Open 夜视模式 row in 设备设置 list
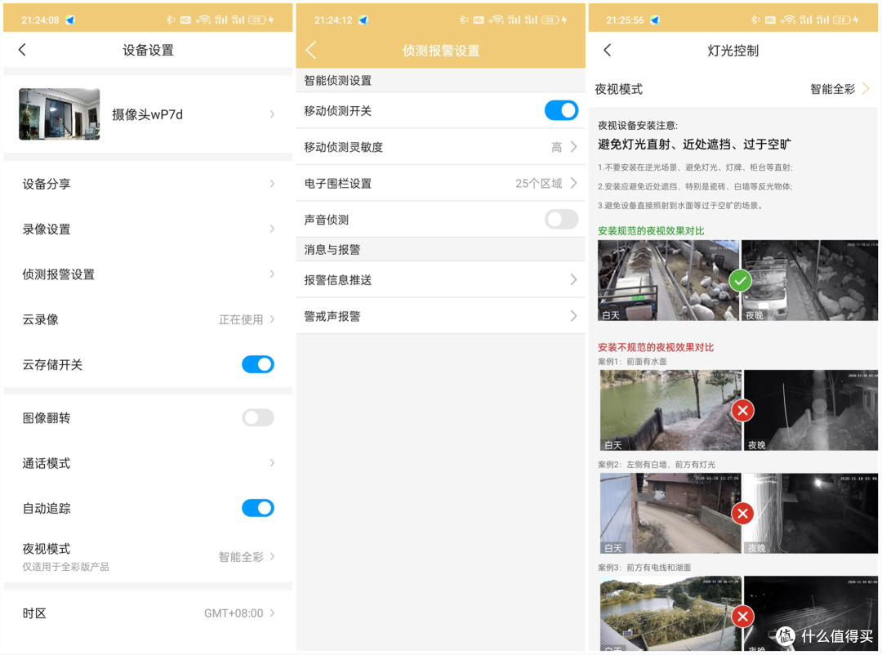This screenshot has height=655, width=882. click(148, 556)
